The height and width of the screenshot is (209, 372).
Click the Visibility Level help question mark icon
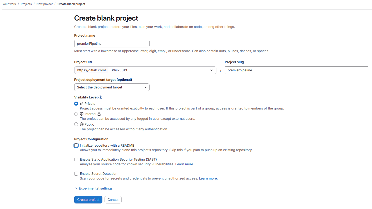[100, 97]
